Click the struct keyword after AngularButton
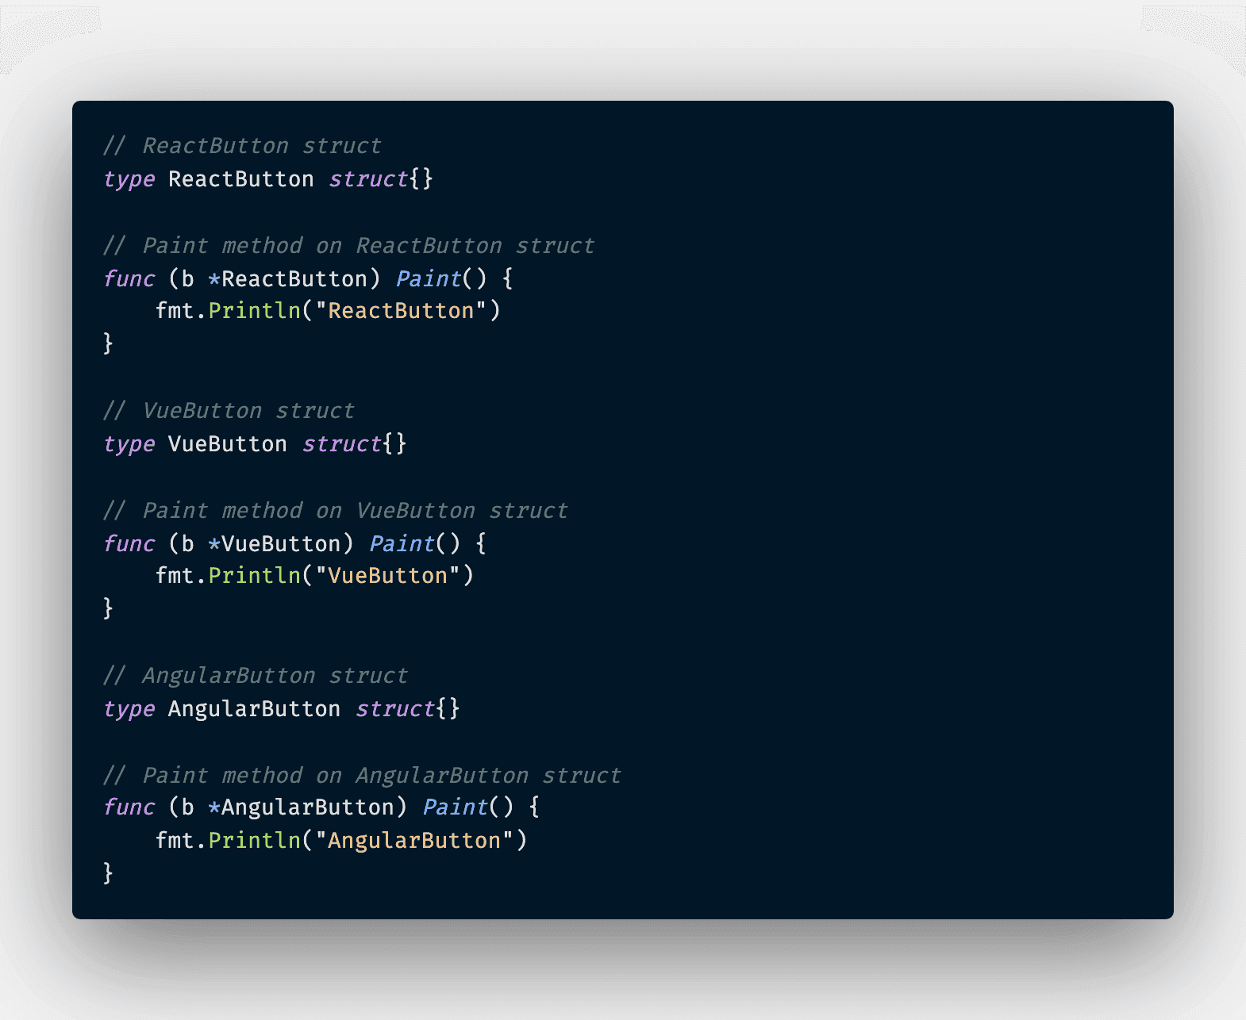 tap(395, 709)
